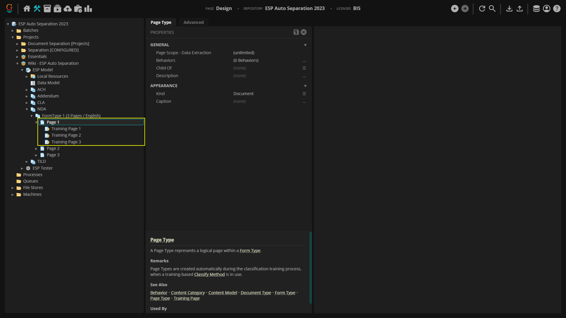
Task: Click the bar chart Stats icon
Action: 88,9
